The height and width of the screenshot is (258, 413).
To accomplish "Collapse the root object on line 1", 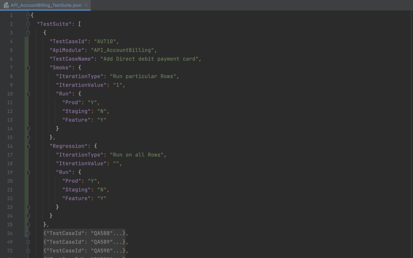I will click(28, 16).
